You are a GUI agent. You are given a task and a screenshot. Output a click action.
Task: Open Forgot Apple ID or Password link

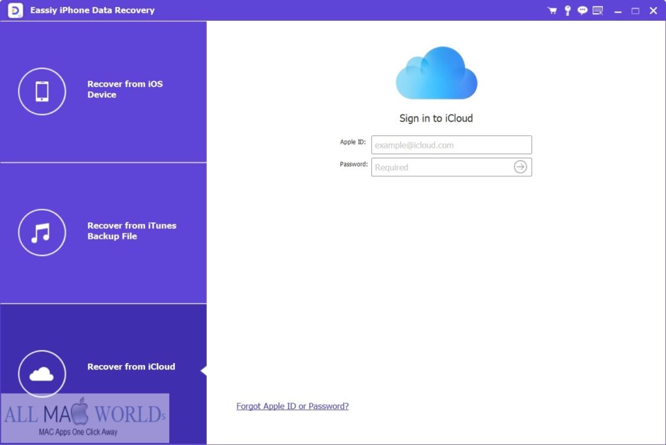292,407
